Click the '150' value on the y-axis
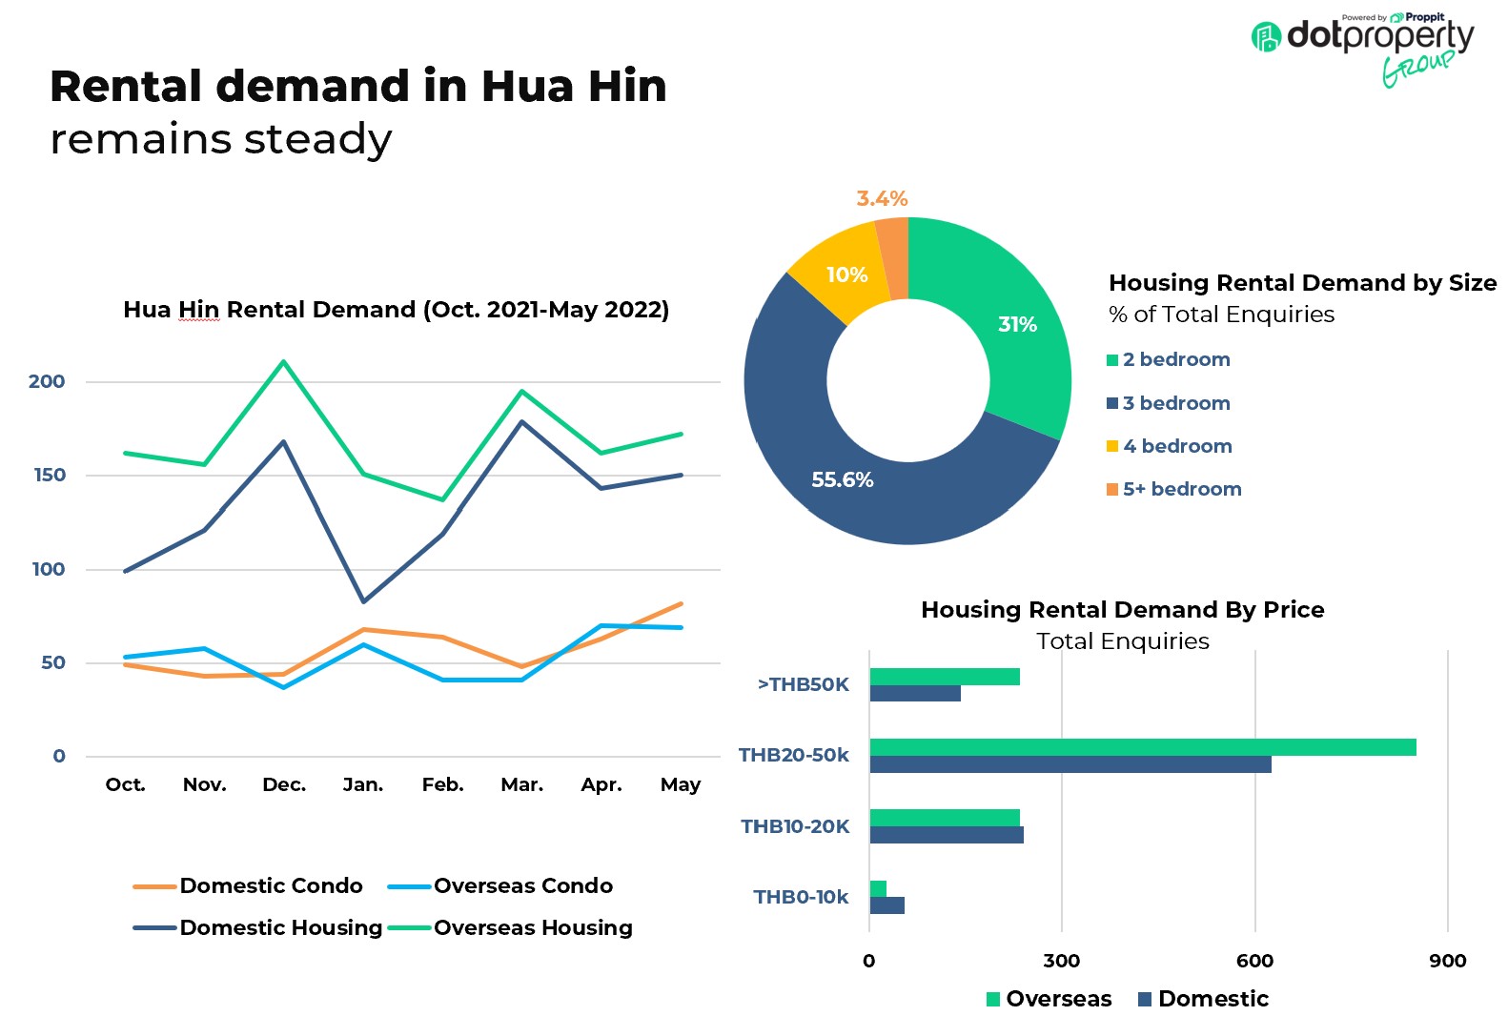Viewport: 1508px width, 1016px height. 50,475
